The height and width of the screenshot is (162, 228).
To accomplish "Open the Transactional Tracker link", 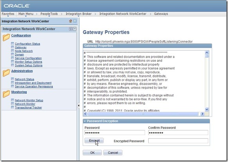I will (29, 108).
